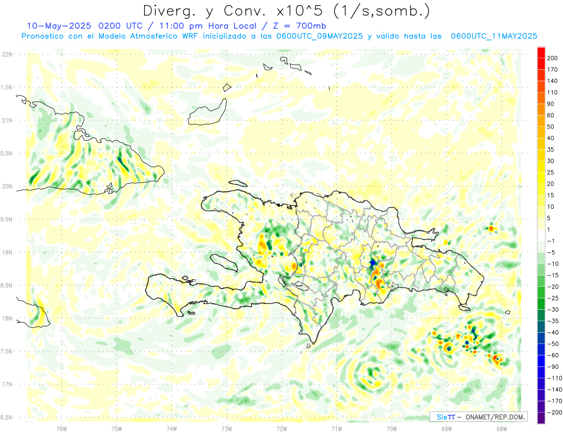
Task: Click the positive '25' colorbar label
Action: tap(551, 172)
